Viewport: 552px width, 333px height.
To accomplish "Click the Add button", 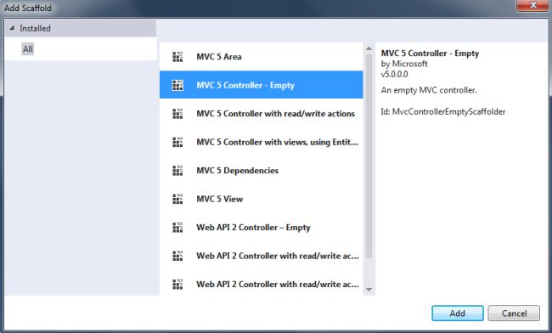I will click(x=458, y=313).
